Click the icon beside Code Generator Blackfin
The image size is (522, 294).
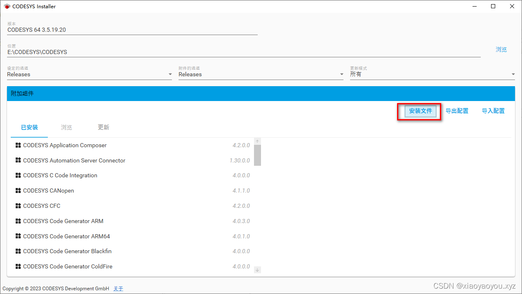click(x=18, y=251)
